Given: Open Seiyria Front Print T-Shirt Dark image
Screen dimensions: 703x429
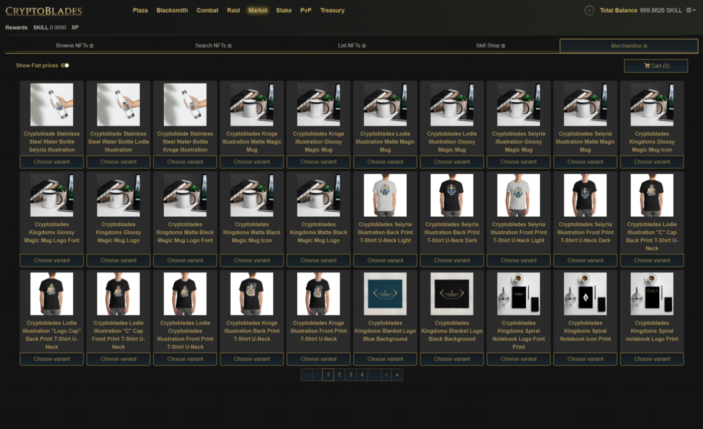Looking at the screenshot, I should [x=585, y=195].
